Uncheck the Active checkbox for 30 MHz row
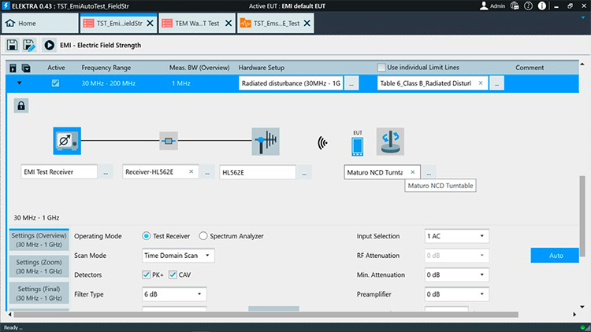This screenshot has height=332, width=591. [55, 83]
